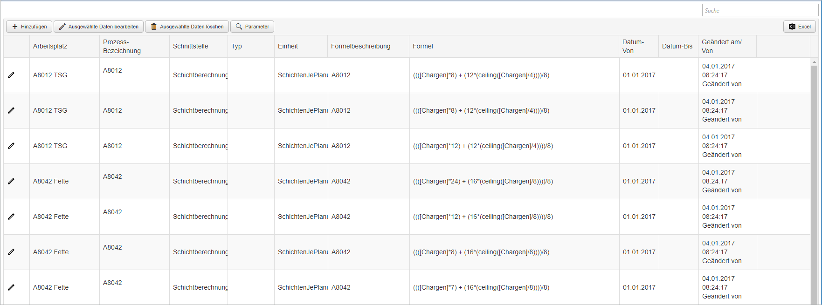
Task: Select Einheit cell in the [Chargen]*7 row
Action: point(301,287)
